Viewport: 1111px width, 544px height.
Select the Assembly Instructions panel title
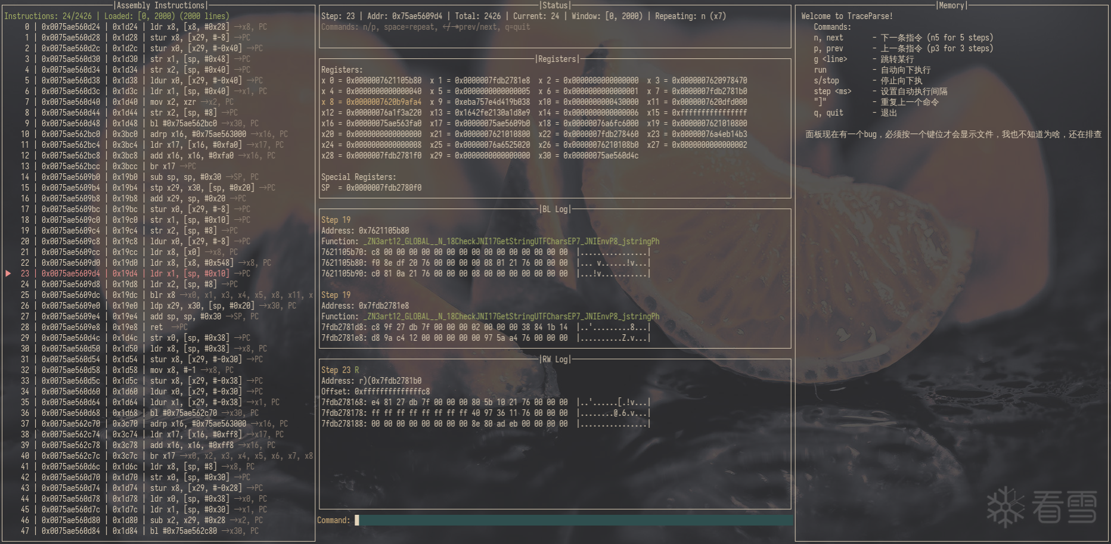tap(159, 5)
